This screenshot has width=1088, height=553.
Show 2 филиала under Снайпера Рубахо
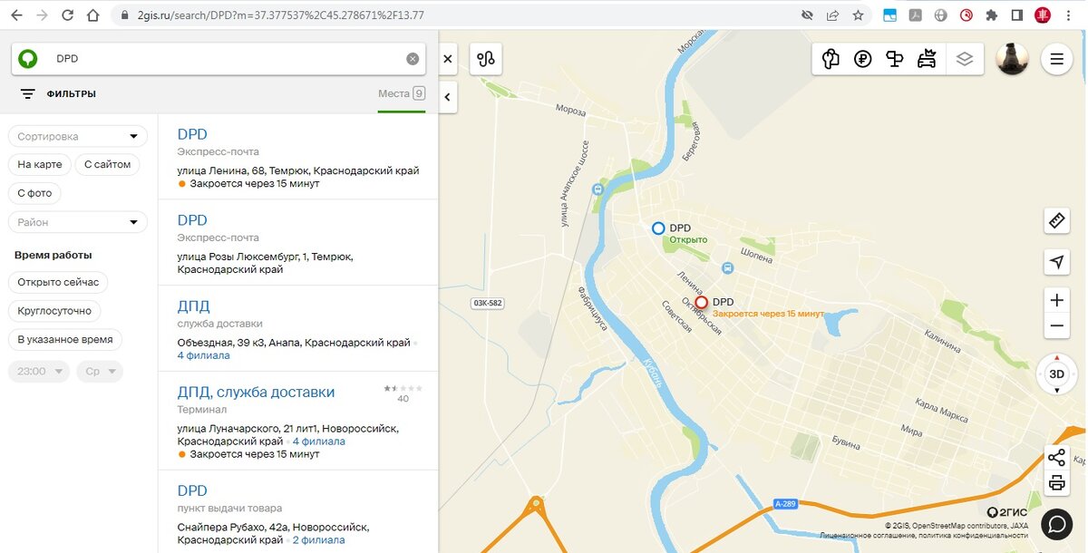[318, 539]
